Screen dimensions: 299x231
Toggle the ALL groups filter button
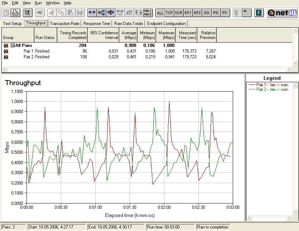[160, 13]
